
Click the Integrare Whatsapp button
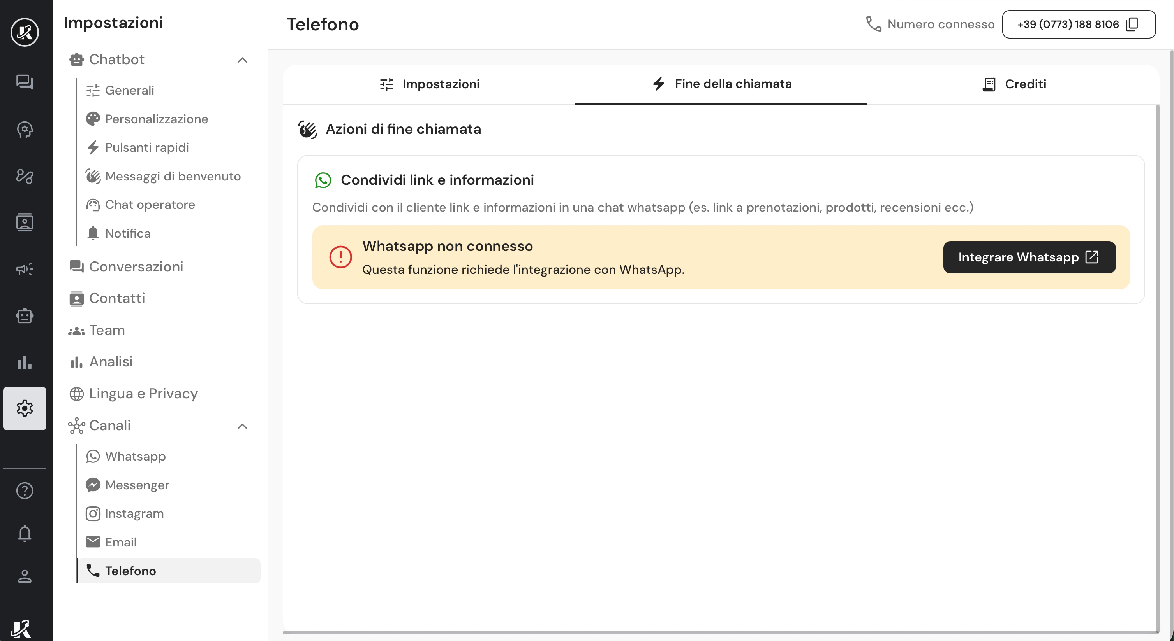click(1029, 257)
